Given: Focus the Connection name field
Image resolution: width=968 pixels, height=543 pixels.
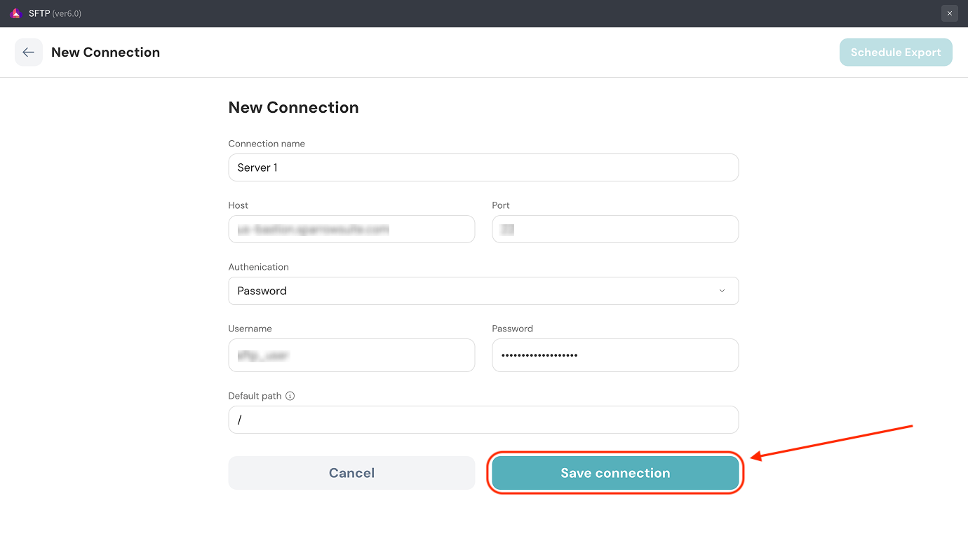Looking at the screenshot, I should coord(483,167).
